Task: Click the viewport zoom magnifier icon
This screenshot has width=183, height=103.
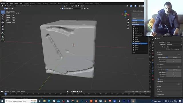Action: (128, 20)
